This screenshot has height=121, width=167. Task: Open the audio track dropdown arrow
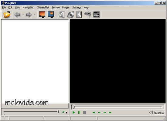(66, 113)
